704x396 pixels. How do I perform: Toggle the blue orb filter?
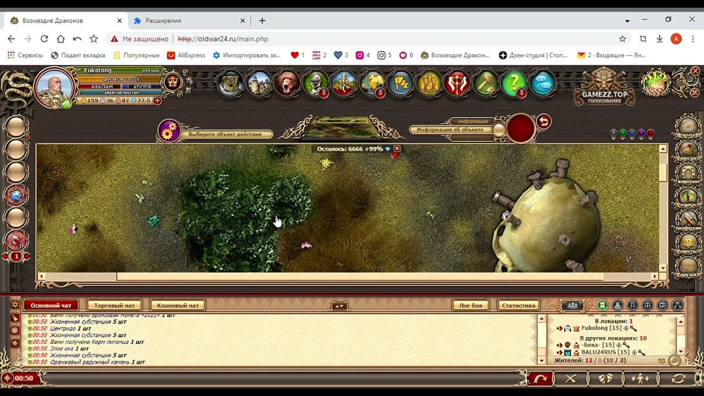632,133
